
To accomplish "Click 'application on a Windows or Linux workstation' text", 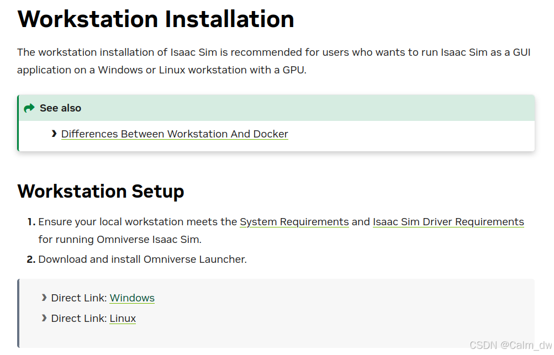I will tap(131, 70).
